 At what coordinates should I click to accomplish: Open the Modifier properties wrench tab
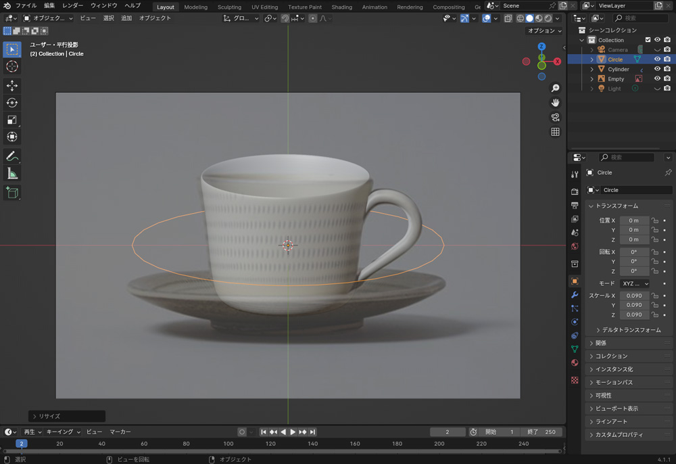pos(575,295)
